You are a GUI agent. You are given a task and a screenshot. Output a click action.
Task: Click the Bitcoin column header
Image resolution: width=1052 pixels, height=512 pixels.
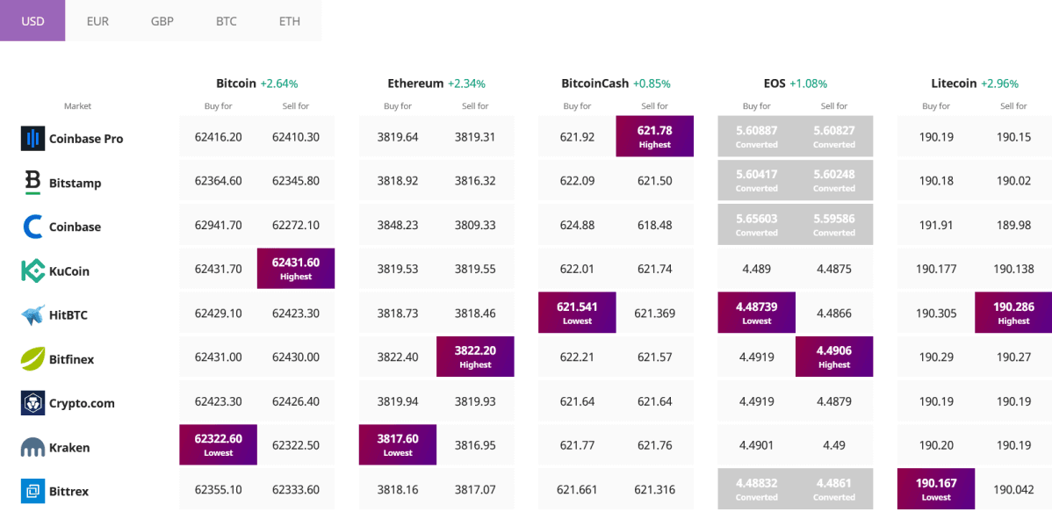point(236,83)
